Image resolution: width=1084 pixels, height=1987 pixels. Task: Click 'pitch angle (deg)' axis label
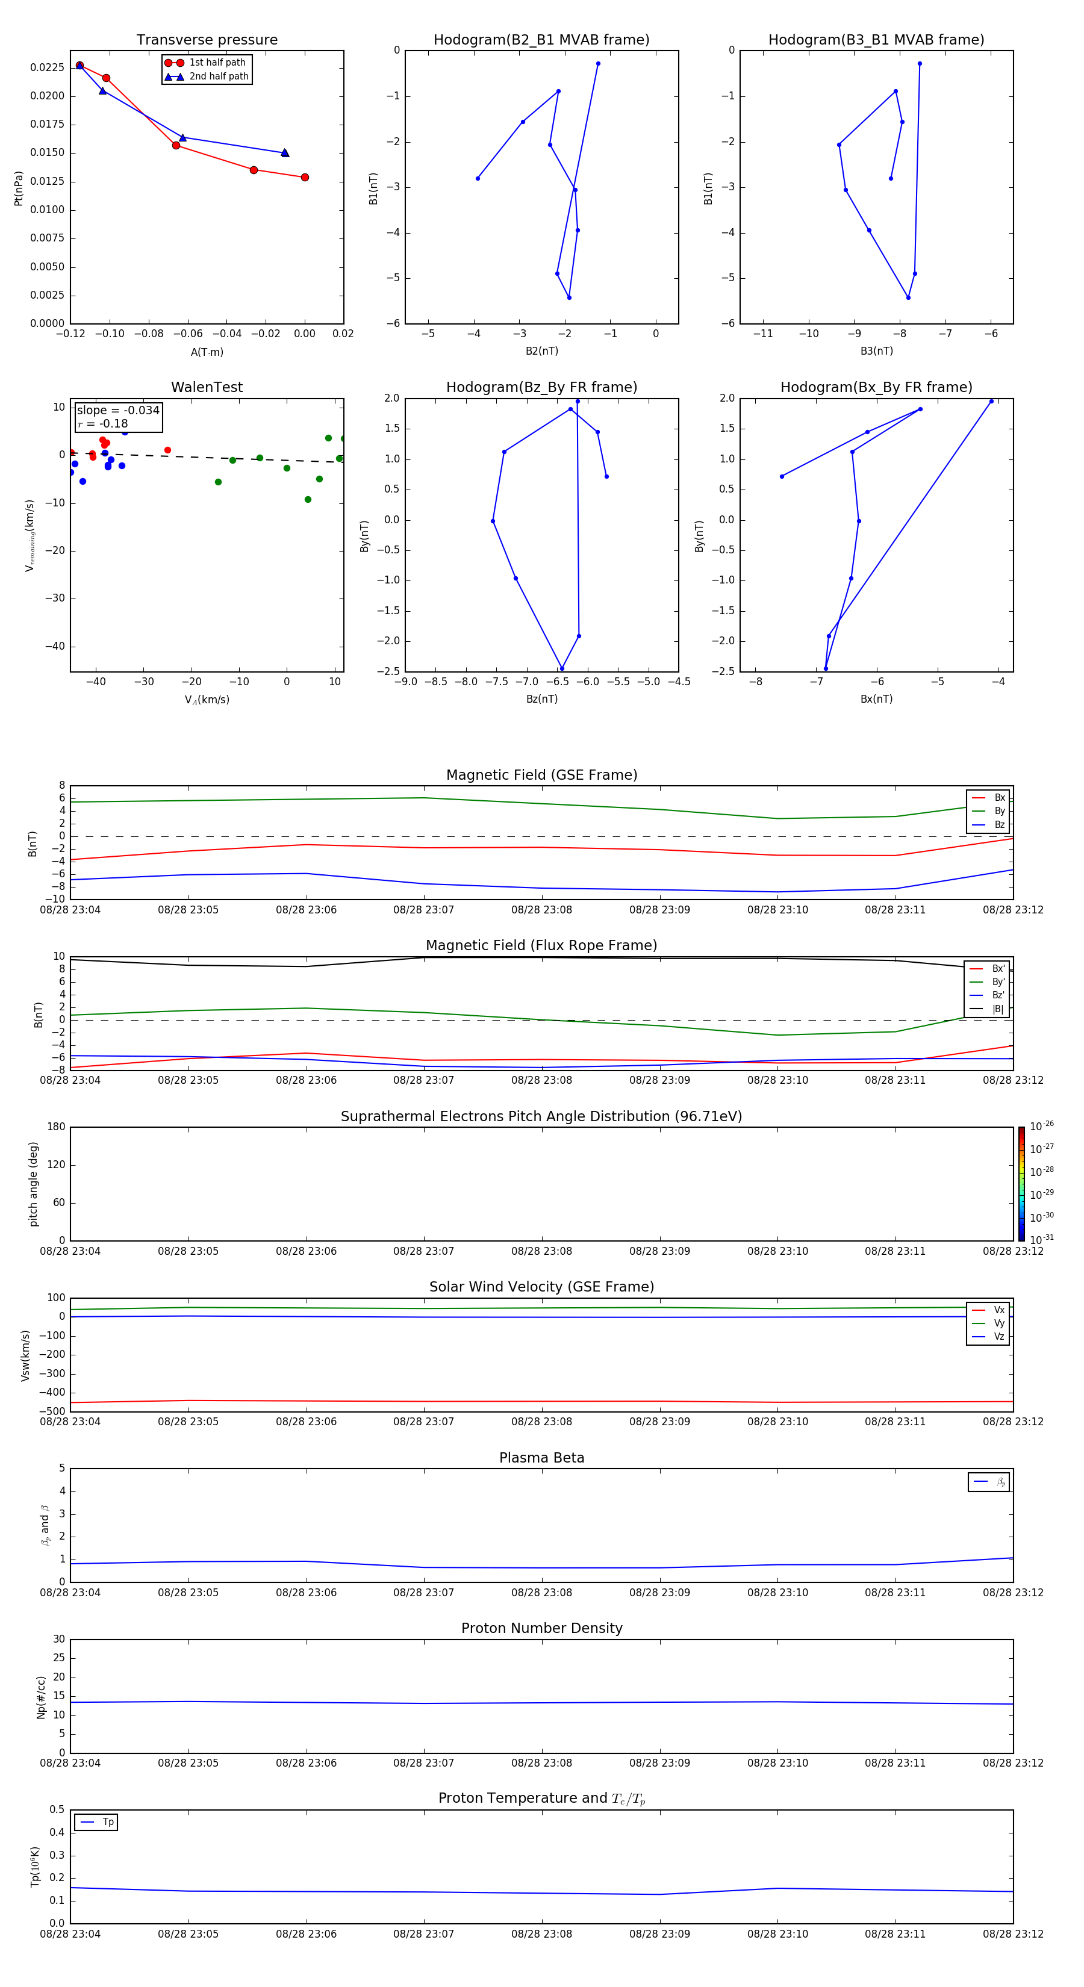point(33,1184)
